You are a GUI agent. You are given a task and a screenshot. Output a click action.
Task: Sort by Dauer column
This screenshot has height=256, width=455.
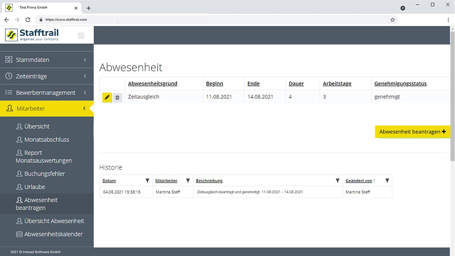[x=296, y=83]
